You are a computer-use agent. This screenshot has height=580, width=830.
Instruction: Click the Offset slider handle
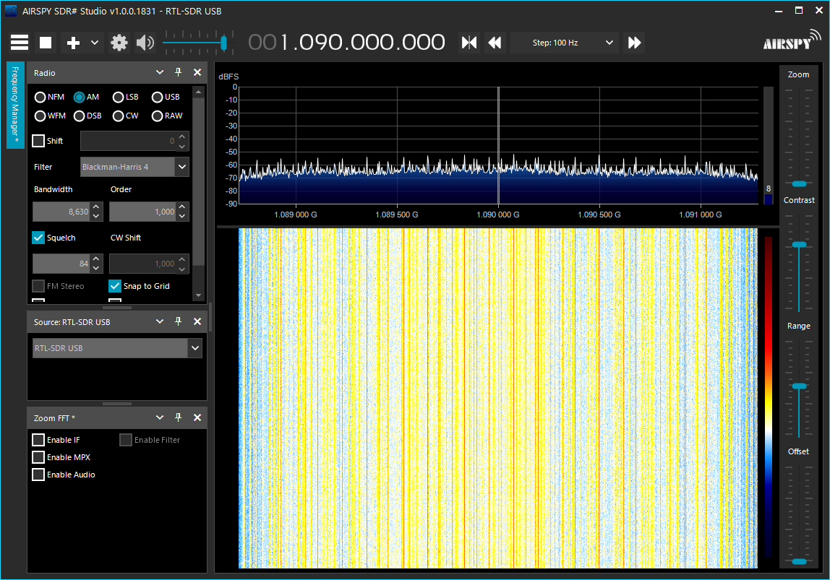pos(799,561)
